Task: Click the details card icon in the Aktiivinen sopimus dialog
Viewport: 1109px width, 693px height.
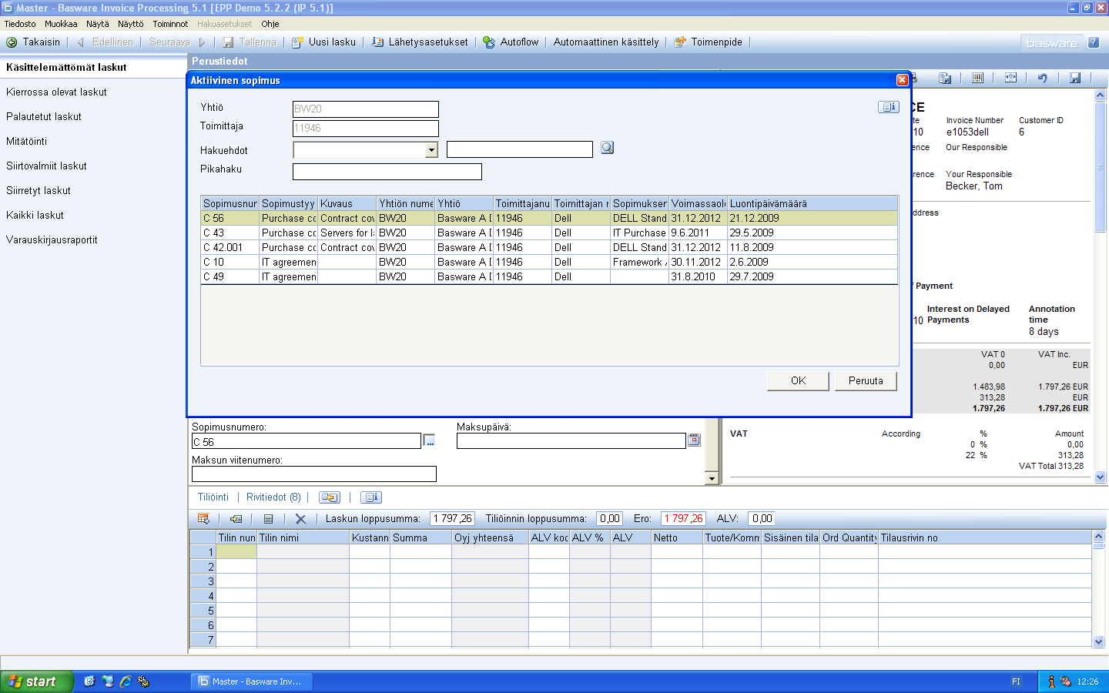Action: pos(889,107)
